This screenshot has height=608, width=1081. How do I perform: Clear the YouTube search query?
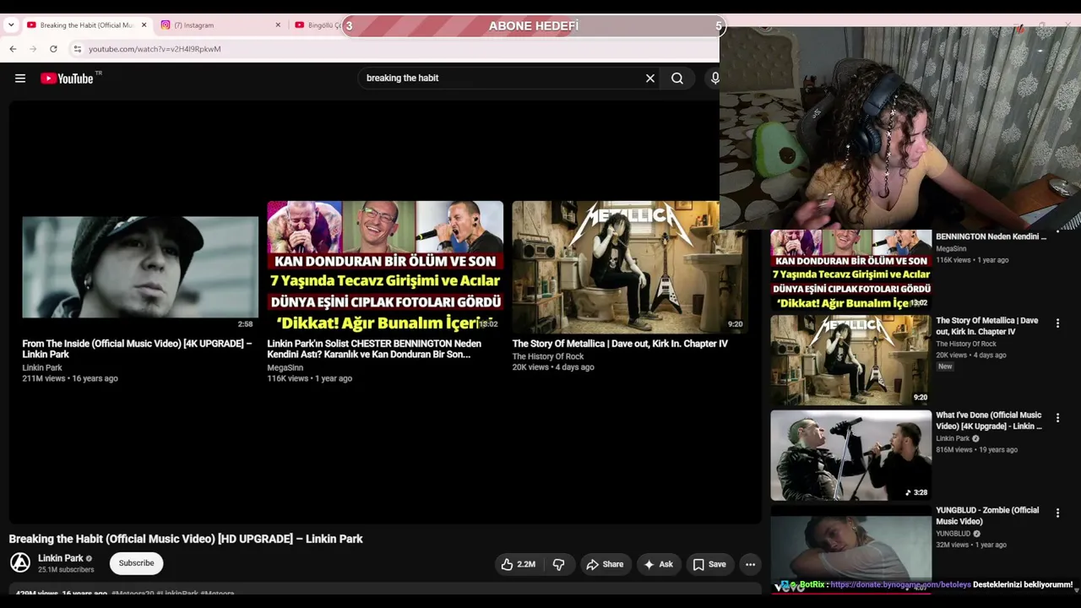point(650,79)
